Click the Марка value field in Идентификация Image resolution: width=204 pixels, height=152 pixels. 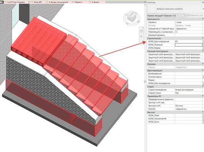(189, 80)
